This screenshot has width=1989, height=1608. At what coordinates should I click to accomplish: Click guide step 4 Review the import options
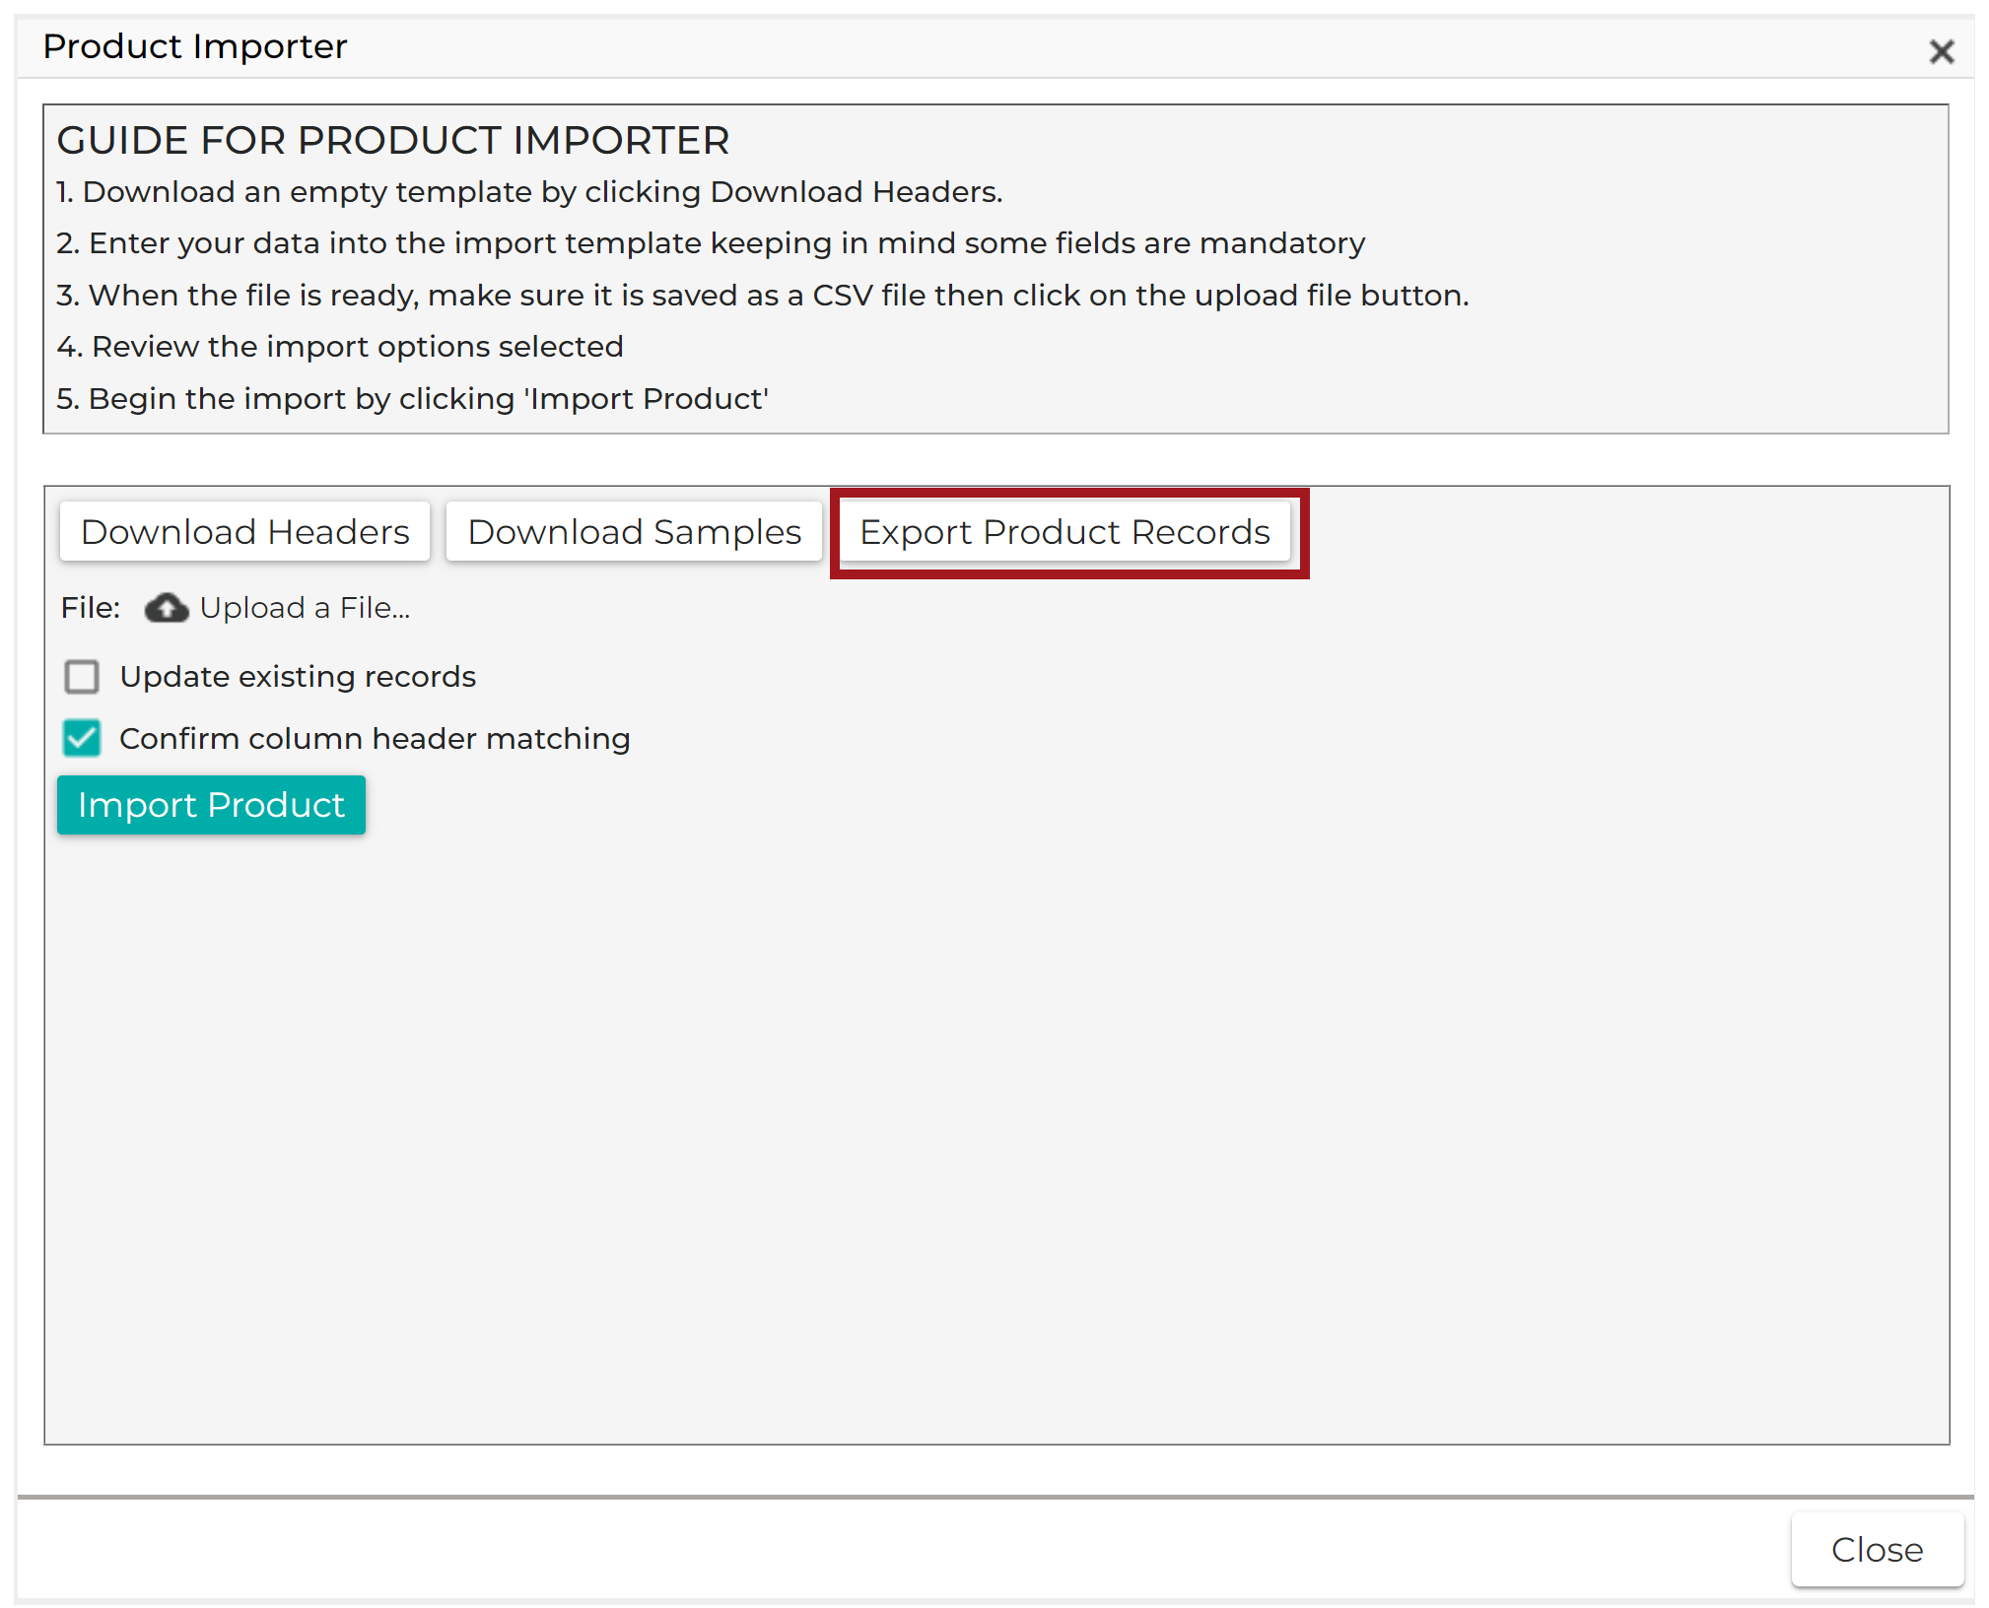tap(340, 347)
